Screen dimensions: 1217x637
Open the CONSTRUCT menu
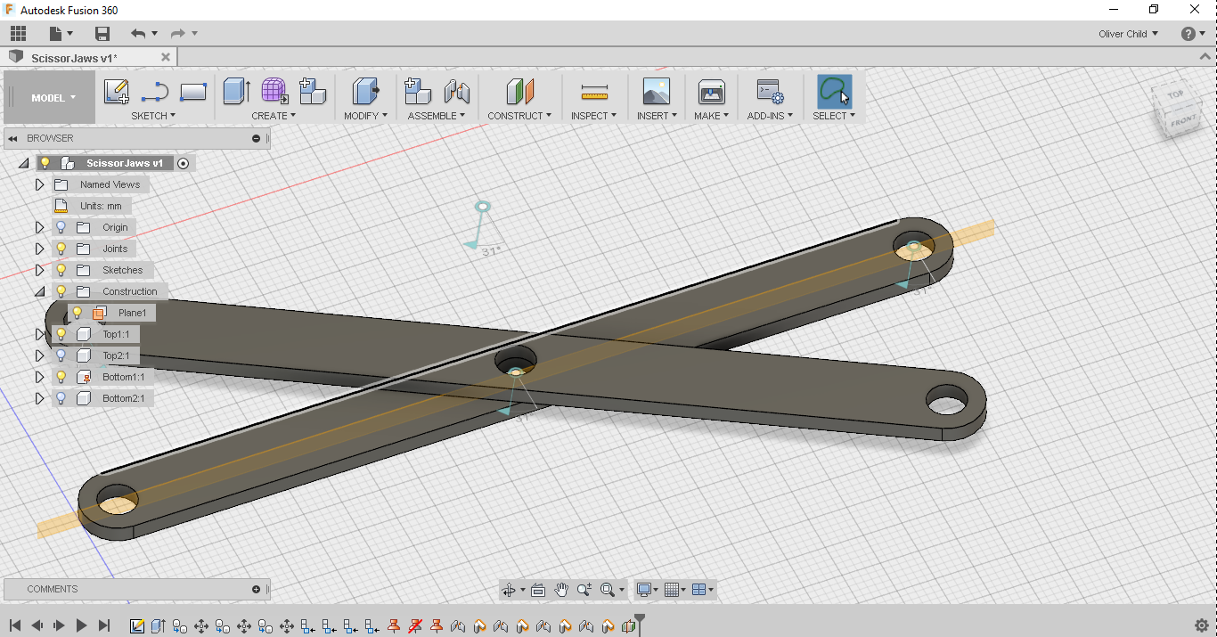click(519, 116)
